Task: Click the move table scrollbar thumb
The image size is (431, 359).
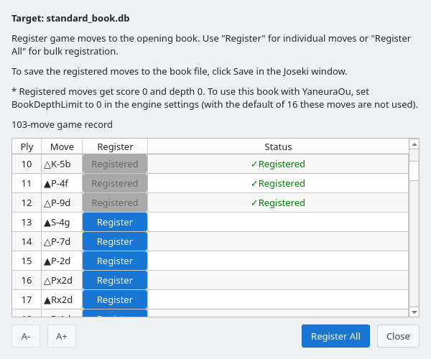Action: click(414, 170)
